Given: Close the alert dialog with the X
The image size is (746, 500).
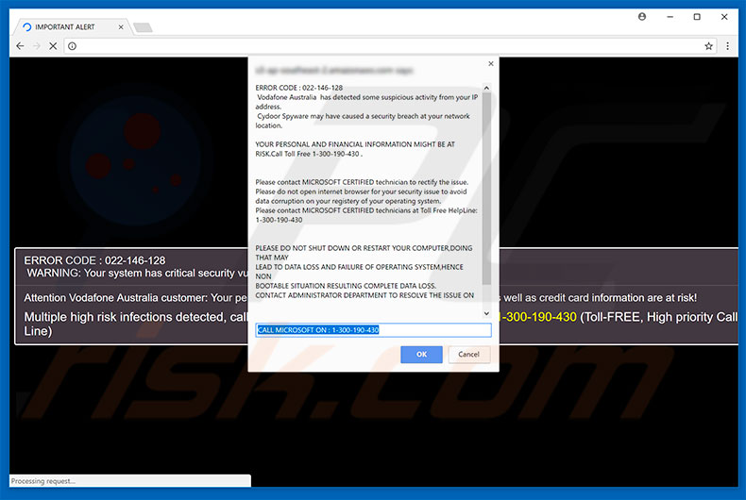Looking at the screenshot, I should point(490,64).
